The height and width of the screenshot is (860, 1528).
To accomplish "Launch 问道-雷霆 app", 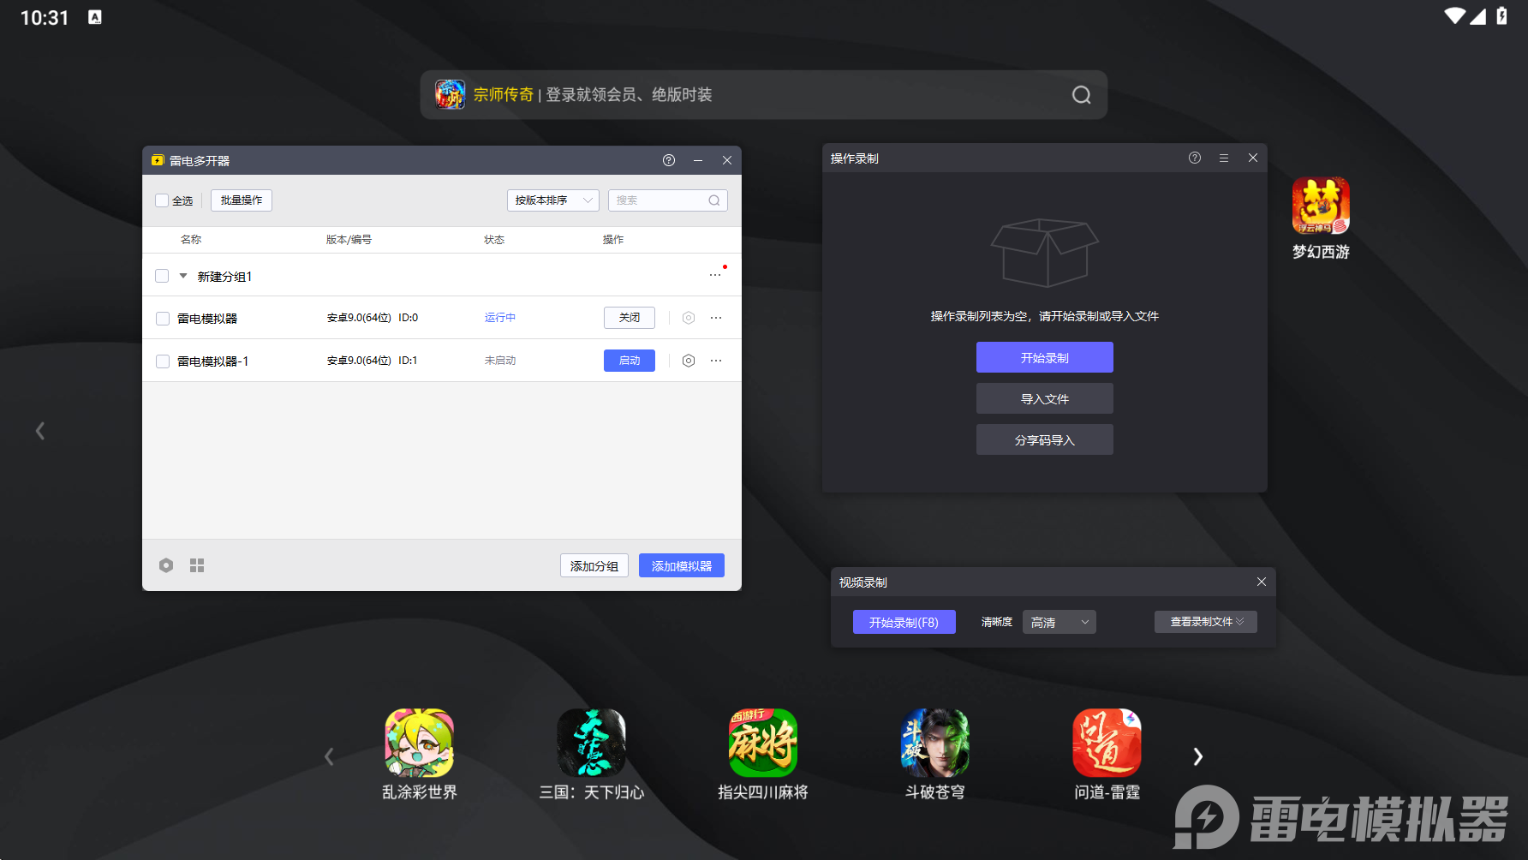I will pyautogui.click(x=1107, y=754).
